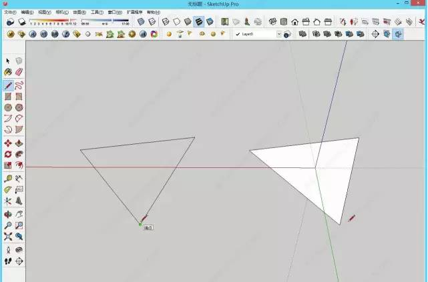This screenshot has height=282, width=428.
Task: Switch to Top standard view
Action: [284, 22]
